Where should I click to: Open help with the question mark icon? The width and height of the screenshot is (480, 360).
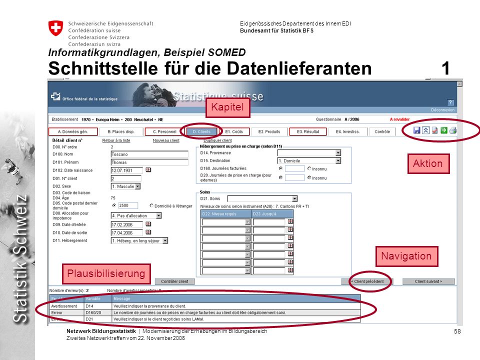pyautogui.click(x=450, y=102)
